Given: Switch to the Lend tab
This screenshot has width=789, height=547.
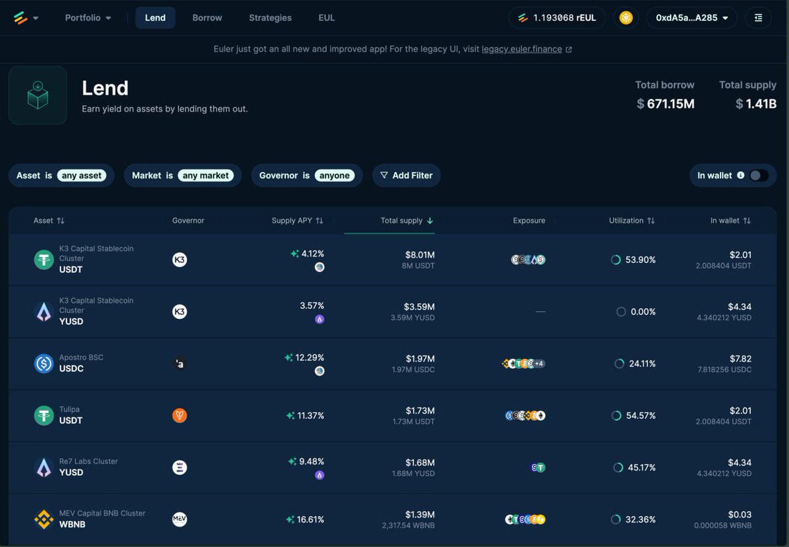Looking at the screenshot, I should (155, 18).
